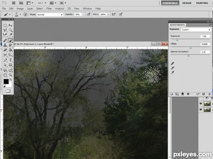Switch to the Painting workspace
Viewport: 213px width, 159px height.
[202, 3]
